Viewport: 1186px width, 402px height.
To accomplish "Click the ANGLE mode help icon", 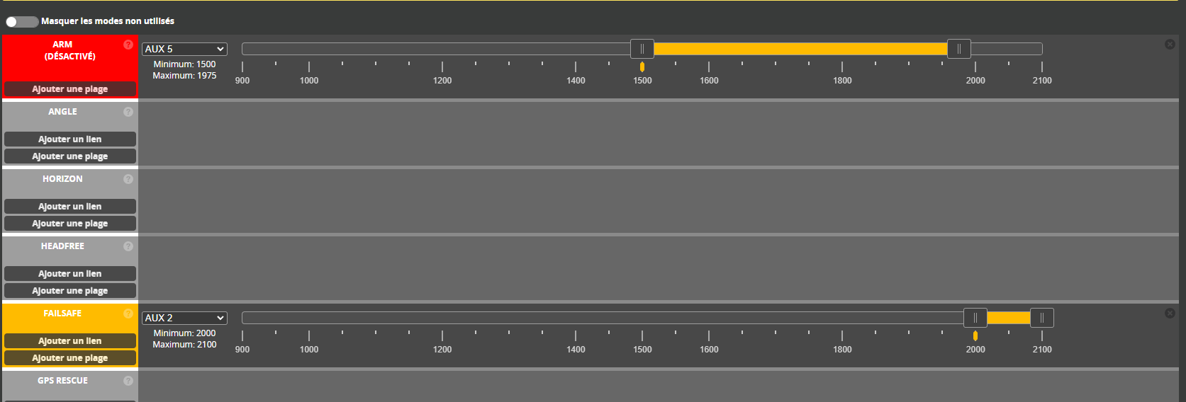I will (128, 112).
